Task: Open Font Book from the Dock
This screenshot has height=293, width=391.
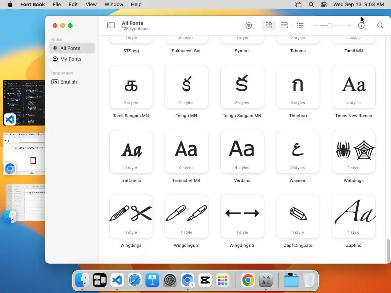Action: pos(266,280)
